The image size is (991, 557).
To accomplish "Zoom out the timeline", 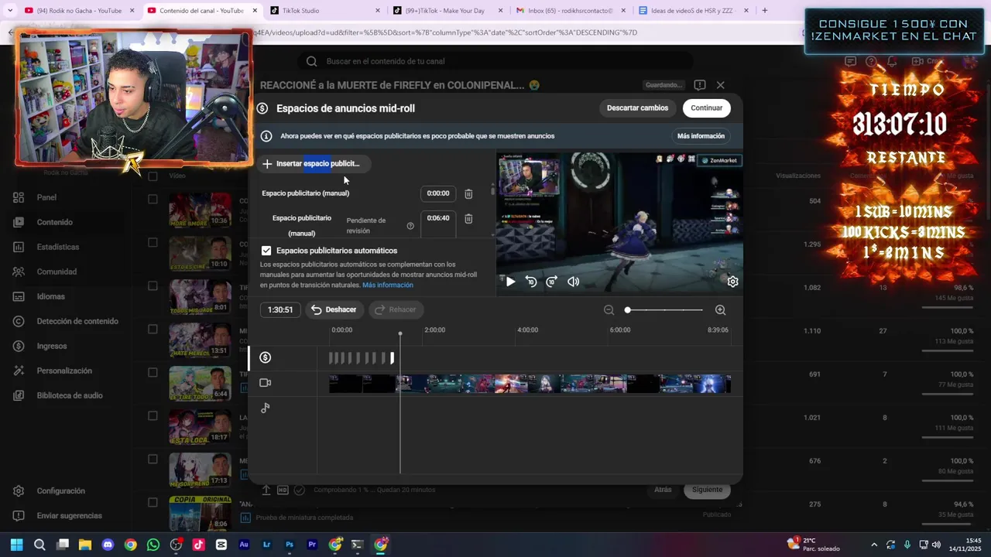I will point(609,310).
